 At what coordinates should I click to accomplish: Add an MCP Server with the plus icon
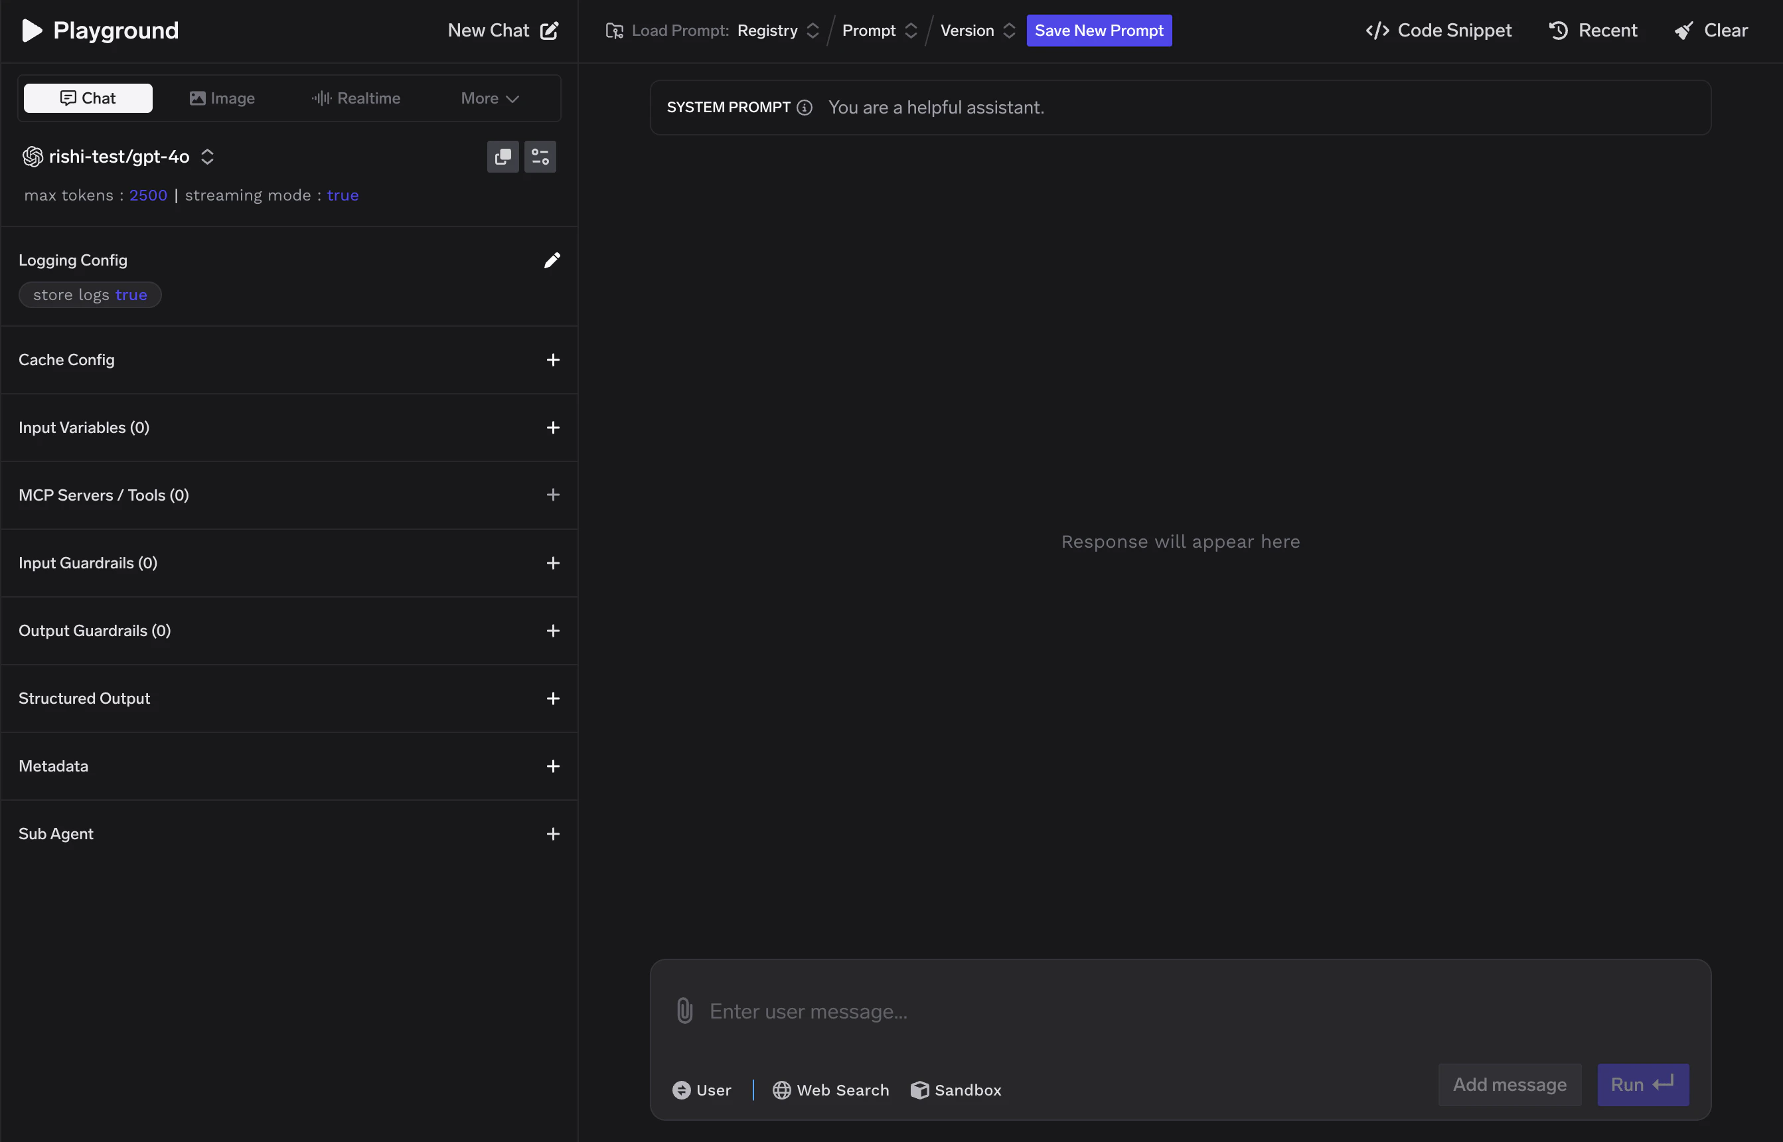click(x=553, y=495)
